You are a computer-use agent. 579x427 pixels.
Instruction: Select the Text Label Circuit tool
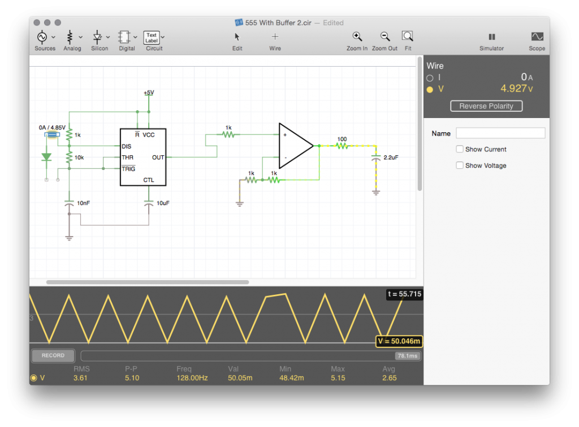point(152,38)
